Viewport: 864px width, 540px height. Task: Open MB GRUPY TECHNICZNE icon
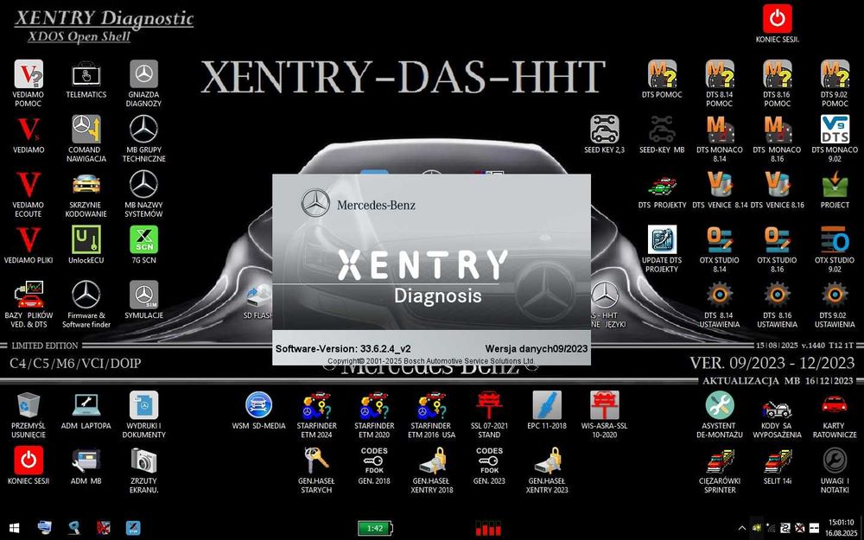click(x=143, y=130)
